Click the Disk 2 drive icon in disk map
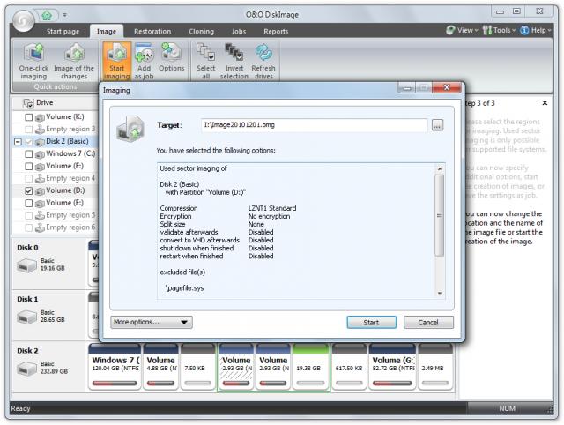 26,369
